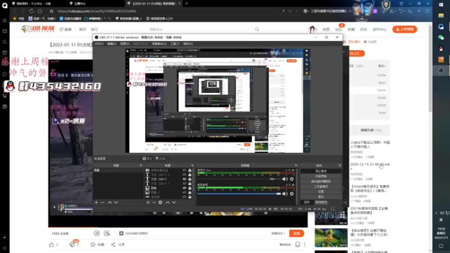This screenshot has width=450, height=253.
Task: Click the browser address bar URL
Action: 97,11
